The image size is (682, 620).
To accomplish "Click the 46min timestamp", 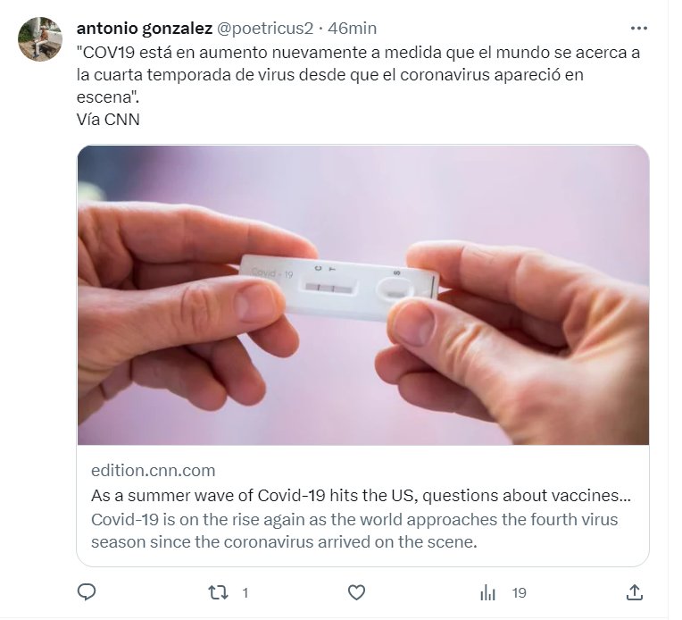I will click(x=352, y=29).
